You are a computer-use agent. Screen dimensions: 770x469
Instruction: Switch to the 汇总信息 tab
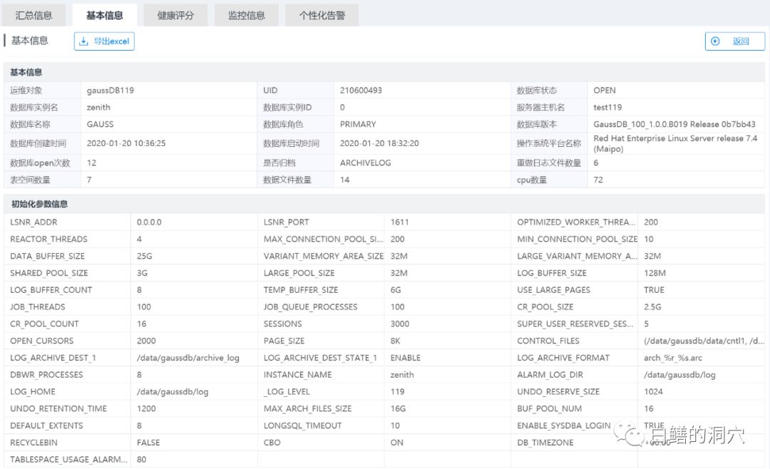[x=34, y=15]
